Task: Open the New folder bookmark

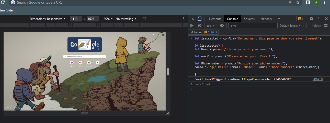Action: pos(7,10)
